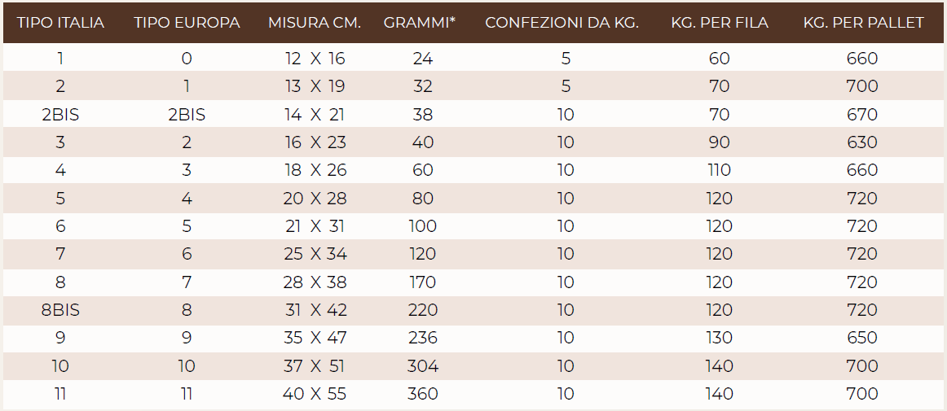Select the 12 X 16 measurement cell

tap(315, 59)
